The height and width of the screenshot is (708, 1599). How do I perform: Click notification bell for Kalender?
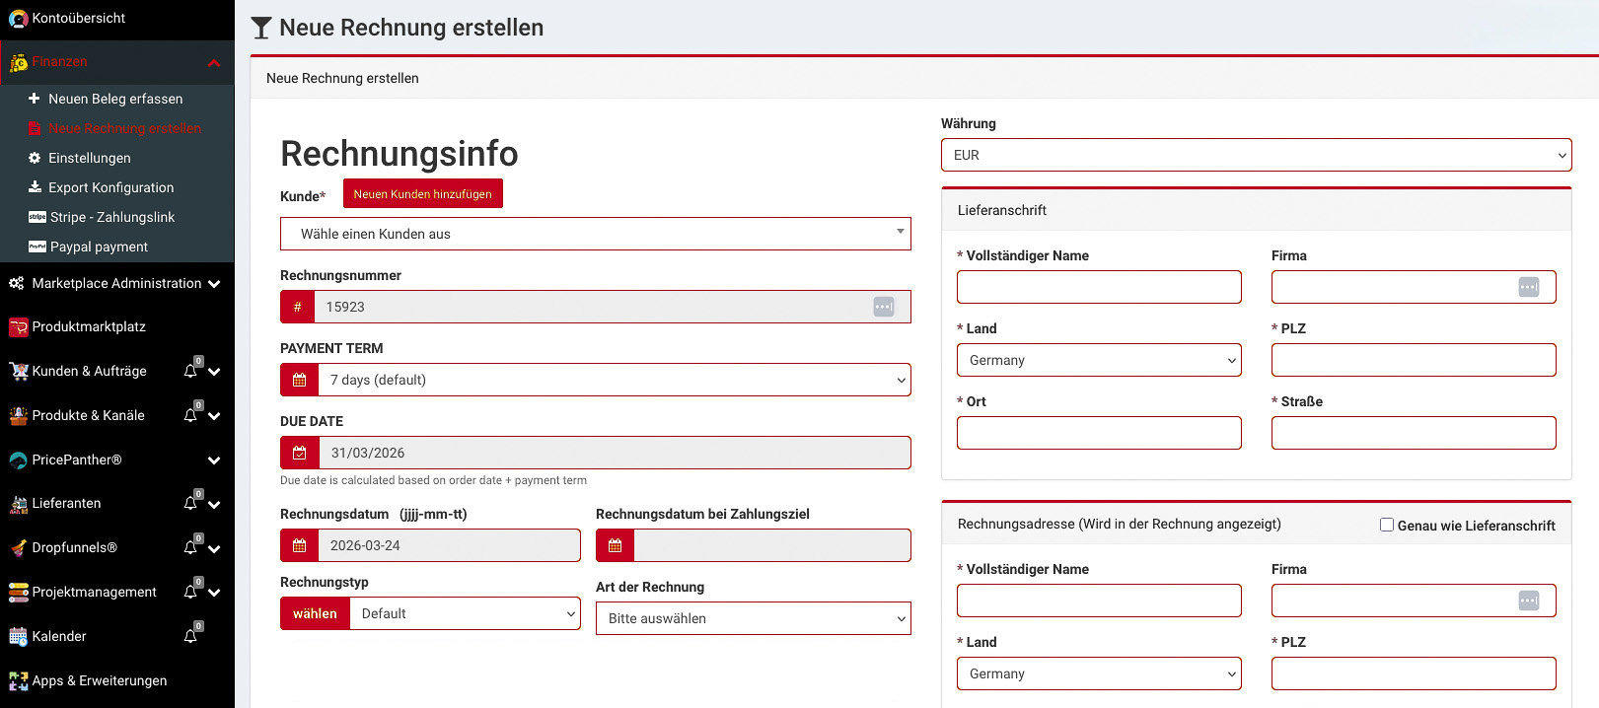(x=190, y=636)
